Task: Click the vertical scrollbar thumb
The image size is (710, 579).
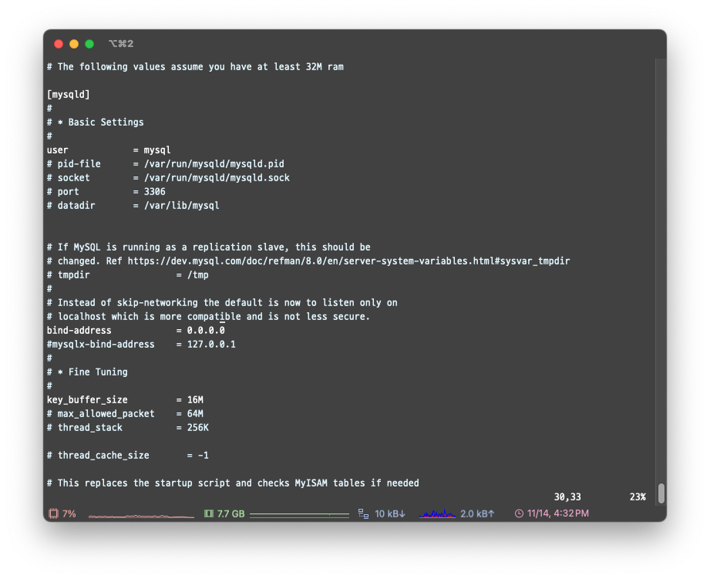Action: click(x=661, y=493)
